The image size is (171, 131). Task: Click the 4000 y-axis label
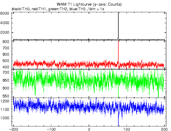tap(5, 23)
